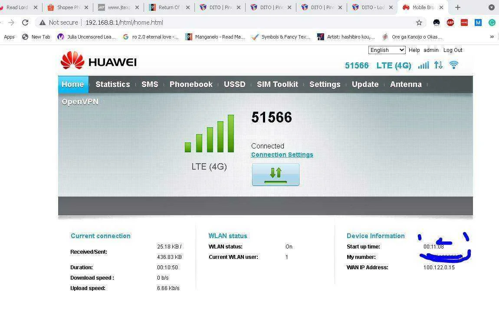Click the WAN IP address 100.122.0.15
This screenshot has width=499, height=329.
tap(439, 268)
